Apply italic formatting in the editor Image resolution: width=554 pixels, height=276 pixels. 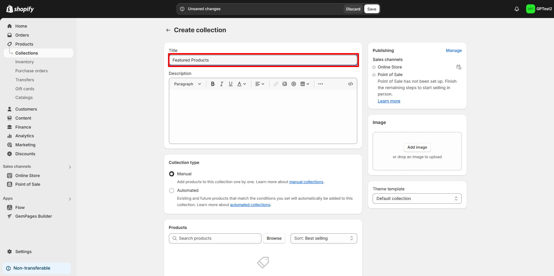point(221,84)
